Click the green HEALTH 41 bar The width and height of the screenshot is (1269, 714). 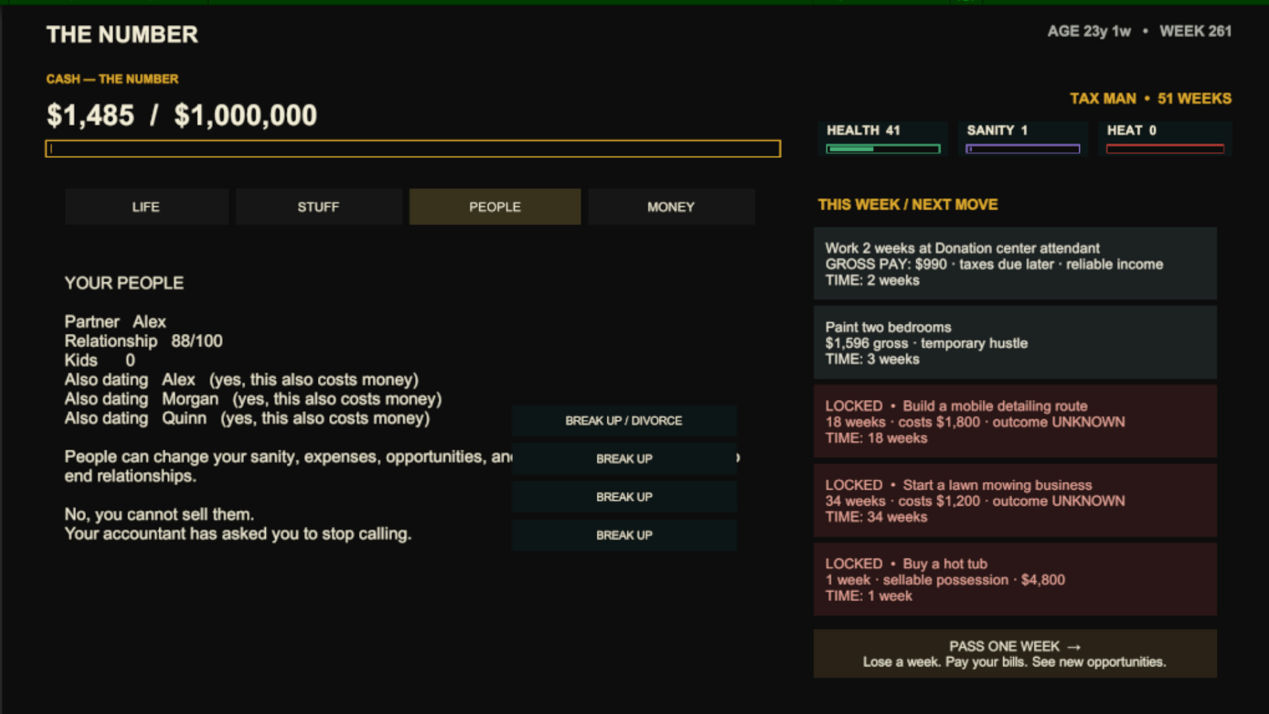pos(883,149)
